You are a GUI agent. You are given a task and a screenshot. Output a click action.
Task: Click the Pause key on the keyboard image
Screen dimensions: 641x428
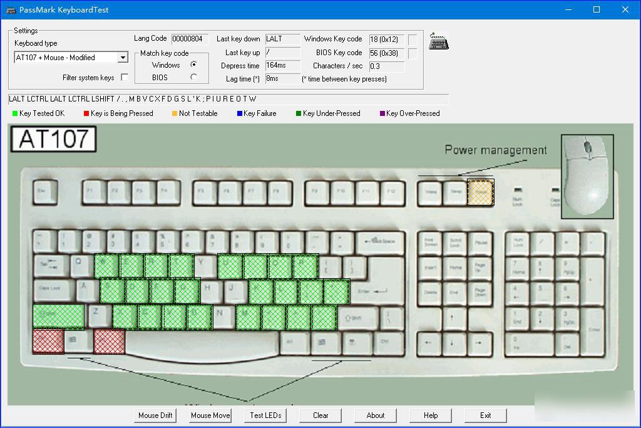point(480,243)
